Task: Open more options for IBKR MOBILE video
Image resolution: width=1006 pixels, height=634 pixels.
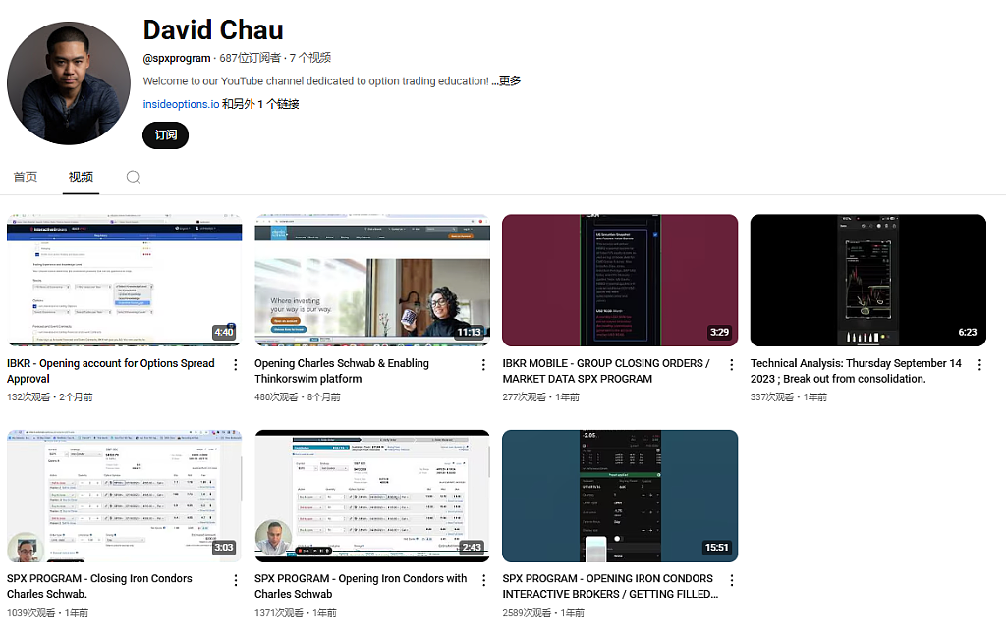Action: pyautogui.click(x=731, y=365)
